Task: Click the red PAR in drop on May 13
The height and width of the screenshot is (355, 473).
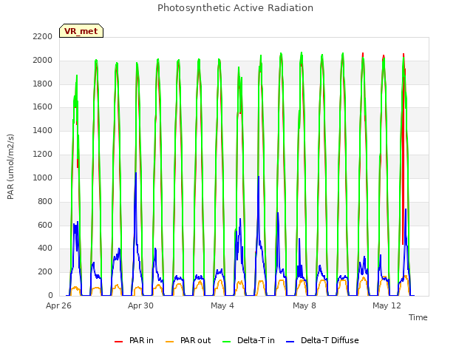Action: click(x=403, y=181)
